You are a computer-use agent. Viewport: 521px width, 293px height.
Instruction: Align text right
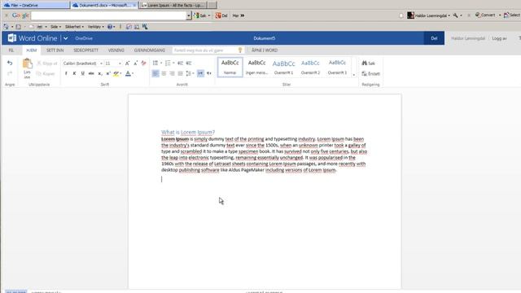[x=172, y=73]
